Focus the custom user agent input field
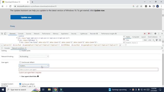This screenshot has height=92, width=164. tap(88, 70)
